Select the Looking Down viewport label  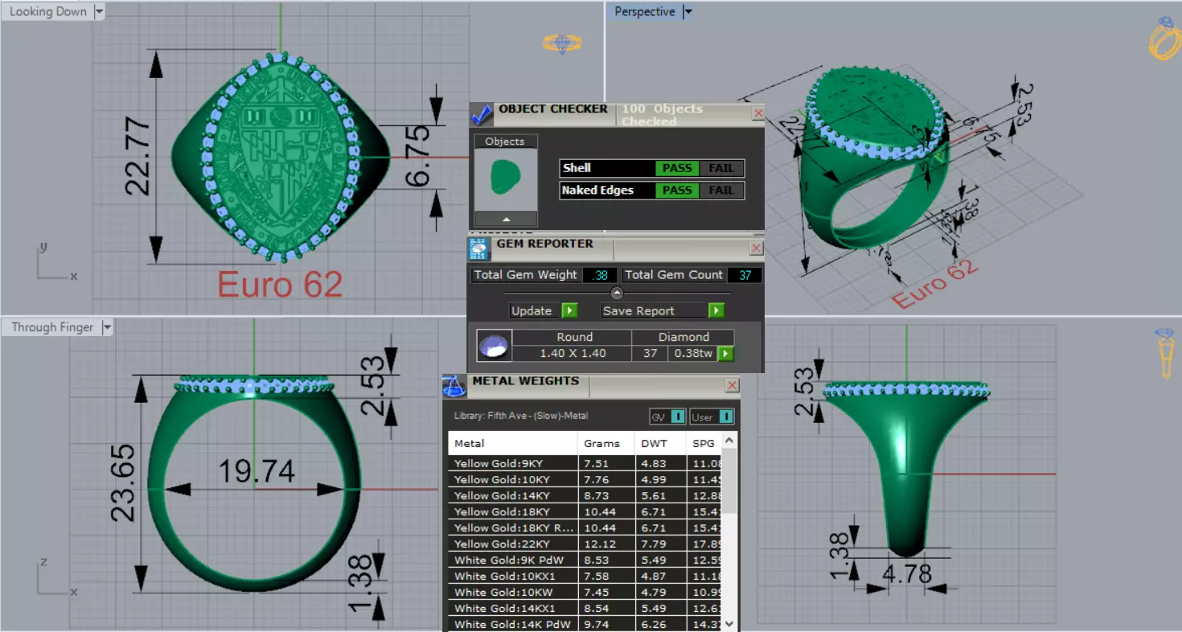48,11
